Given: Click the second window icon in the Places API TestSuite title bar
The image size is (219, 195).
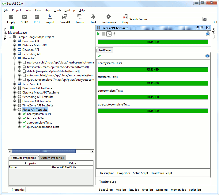Looking at the screenshot, I should tap(201, 28).
